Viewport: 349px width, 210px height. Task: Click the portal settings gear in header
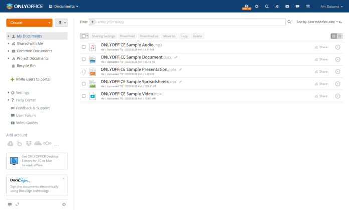(257, 7)
